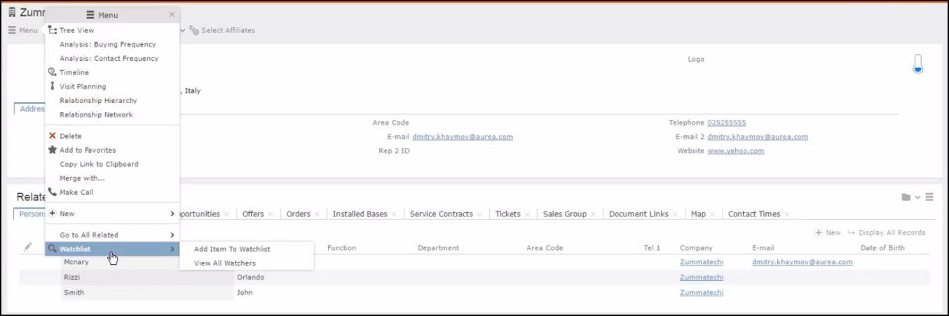Close the Map tab
This screenshot has width=949, height=316.
coord(713,214)
